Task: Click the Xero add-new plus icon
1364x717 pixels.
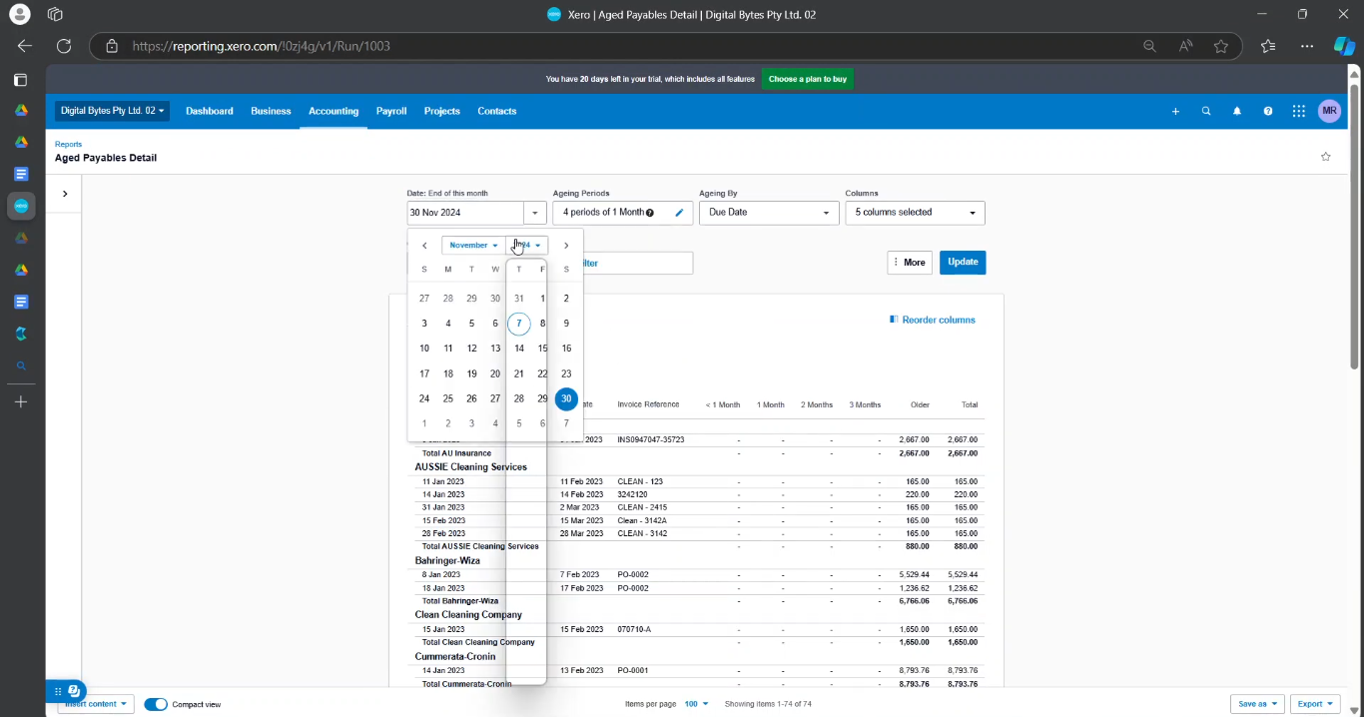Action: click(1175, 112)
